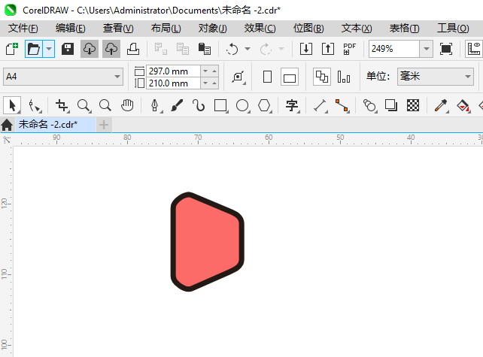
Task: Undo the last action
Action: 232,49
